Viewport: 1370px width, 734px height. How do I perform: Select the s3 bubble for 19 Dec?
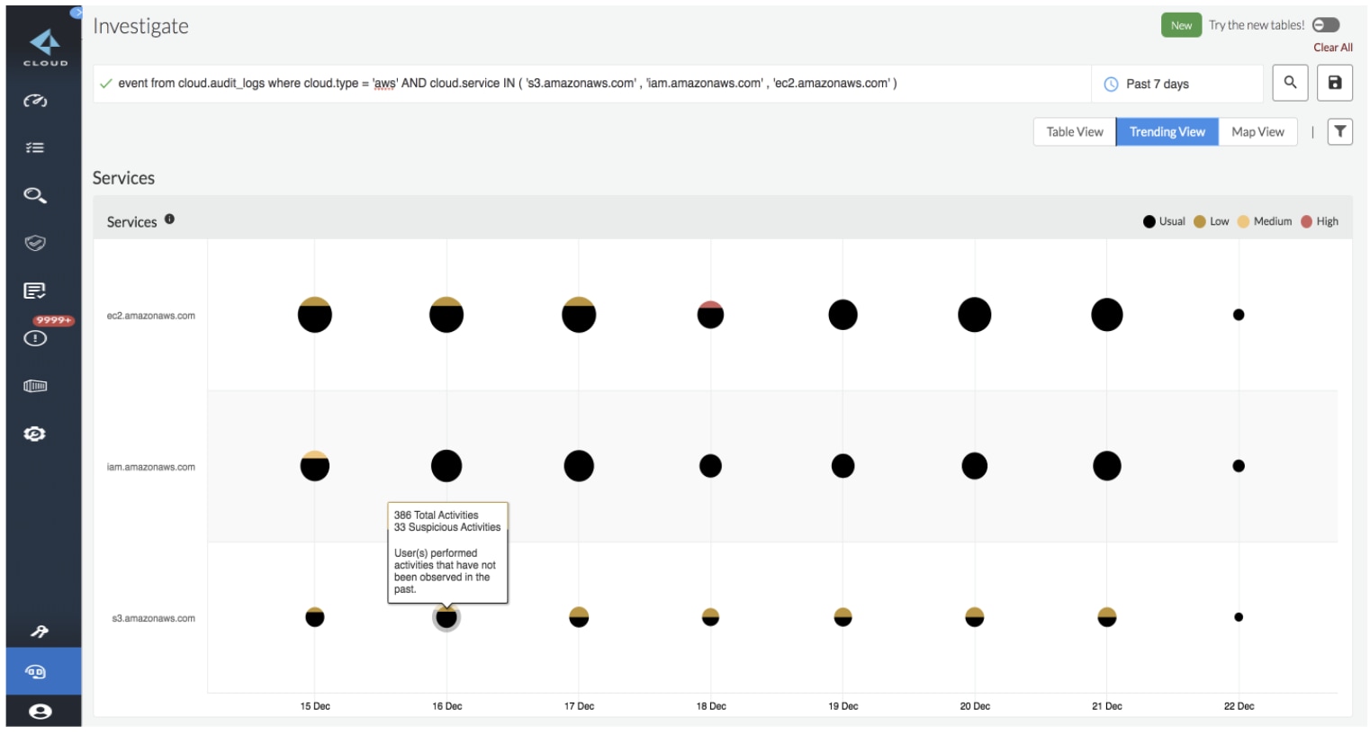pyautogui.click(x=843, y=617)
